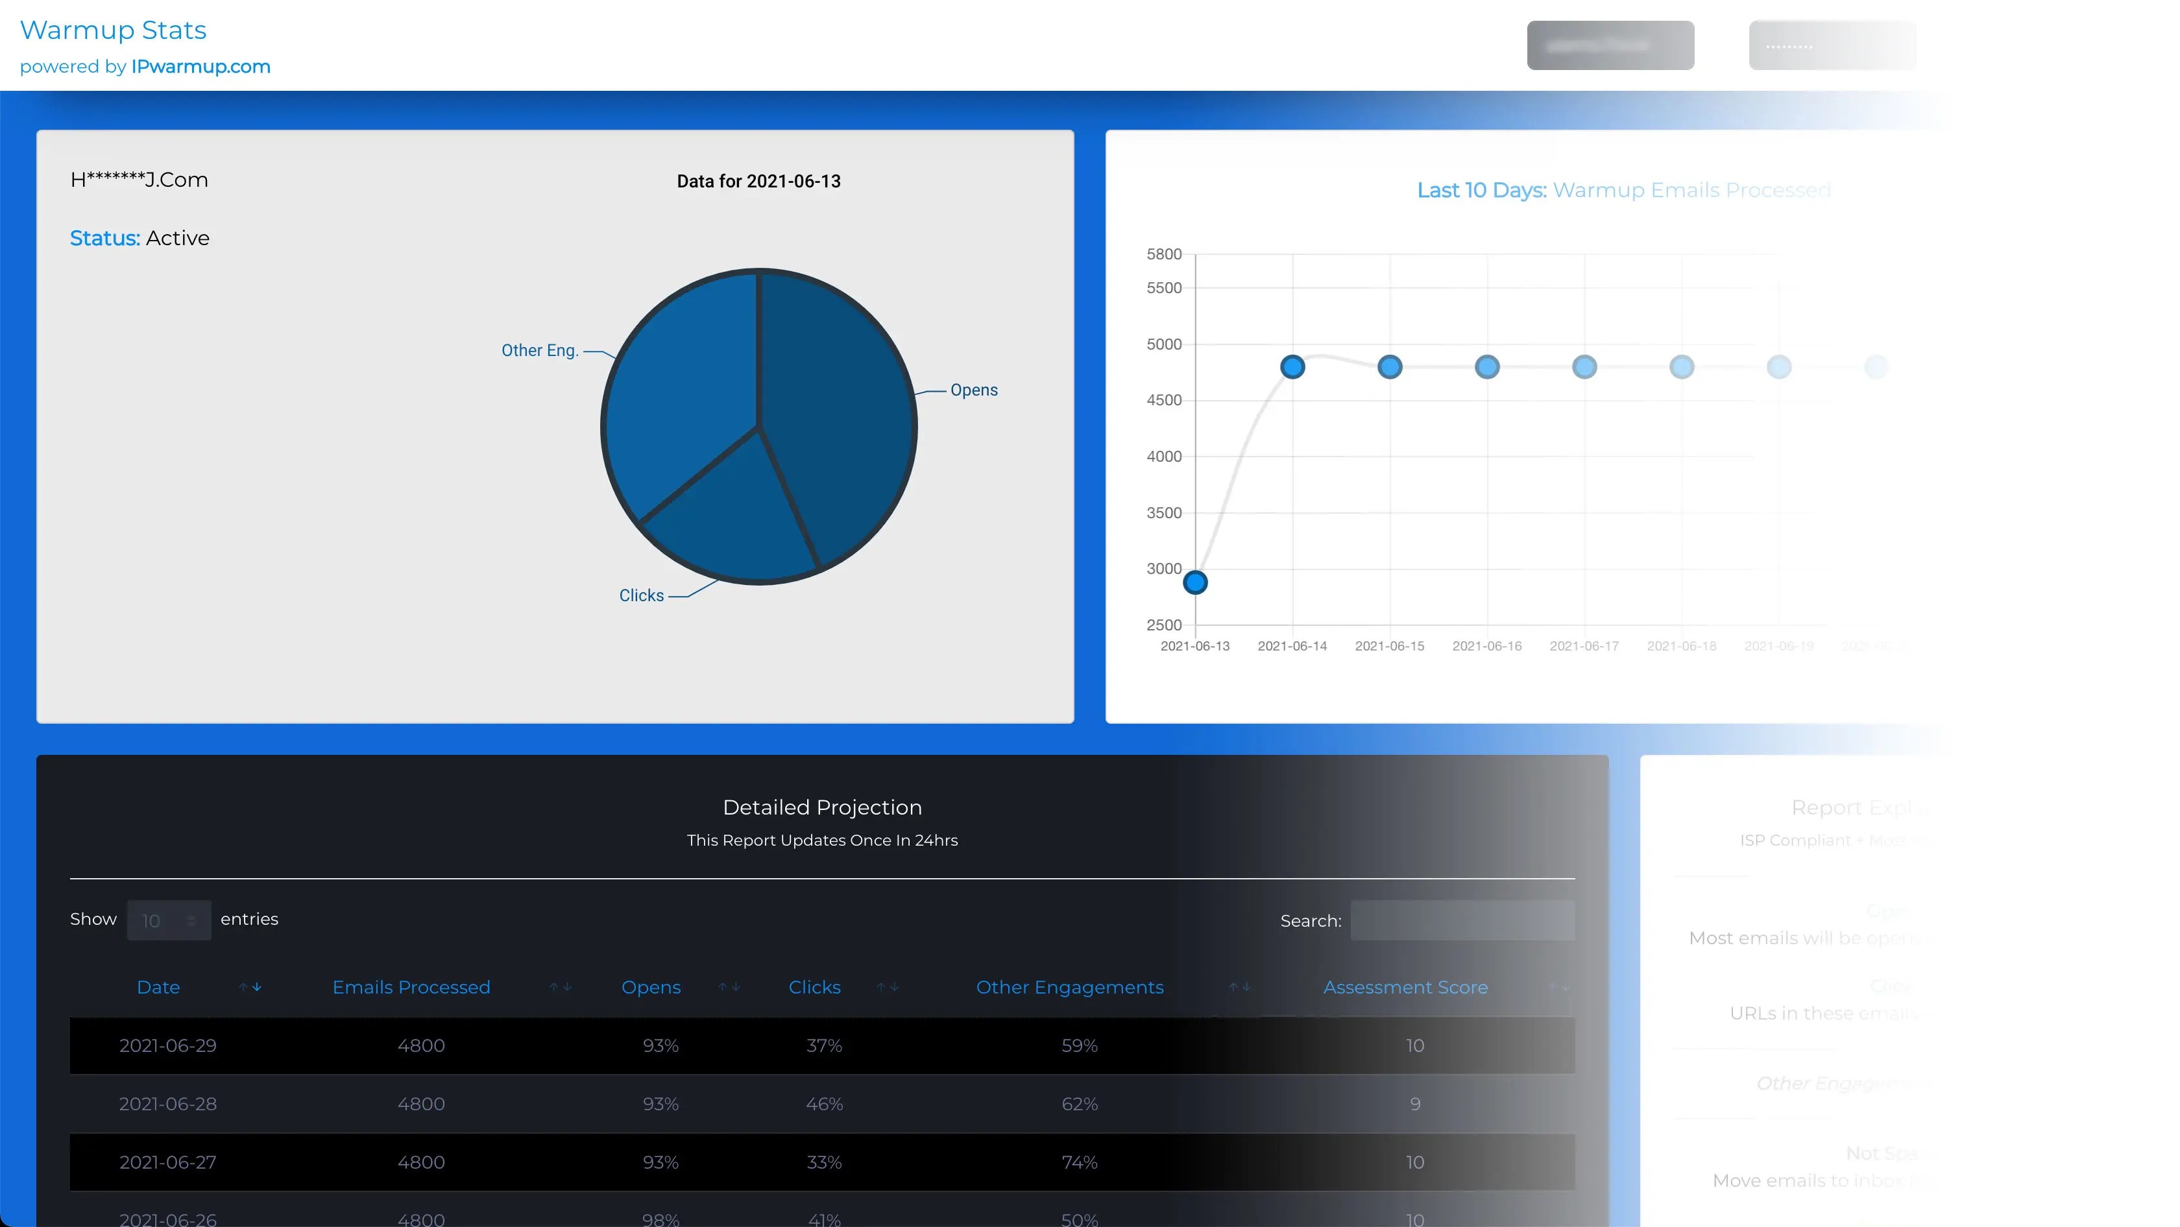Select the 2021-06-13 data point
The height and width of the screenshot is (1227, 2180).
tap(1195, 582)
